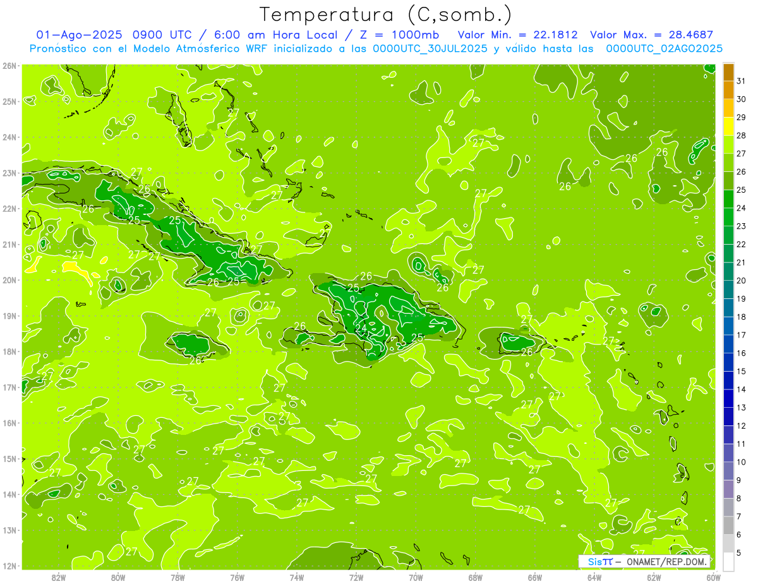Select the white legend band below 5
Screen dimensions: 758x586
point(728,561)
